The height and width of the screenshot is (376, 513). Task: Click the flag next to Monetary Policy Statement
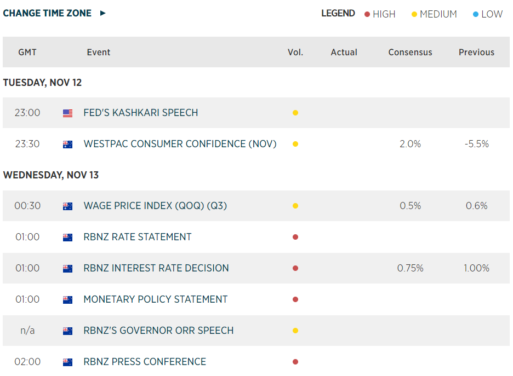pos(67,300)
